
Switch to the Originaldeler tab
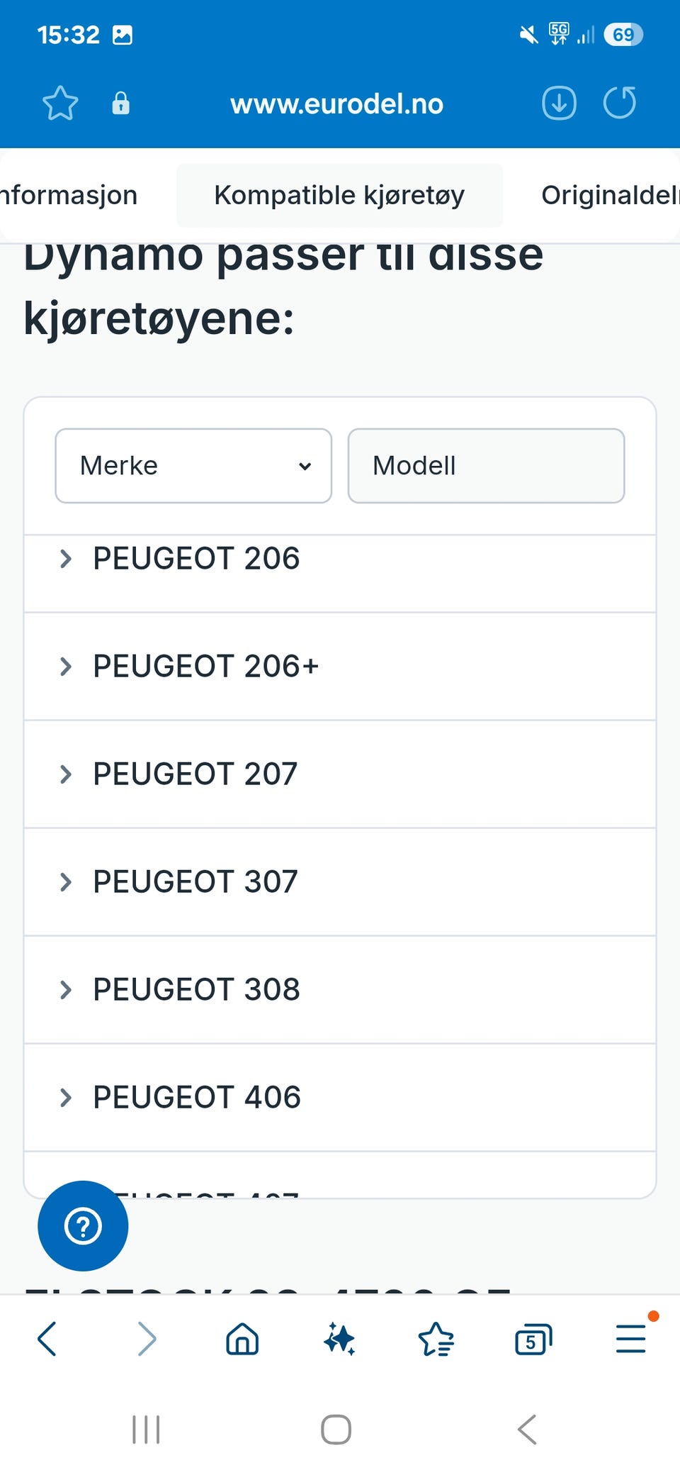(608, 195)
